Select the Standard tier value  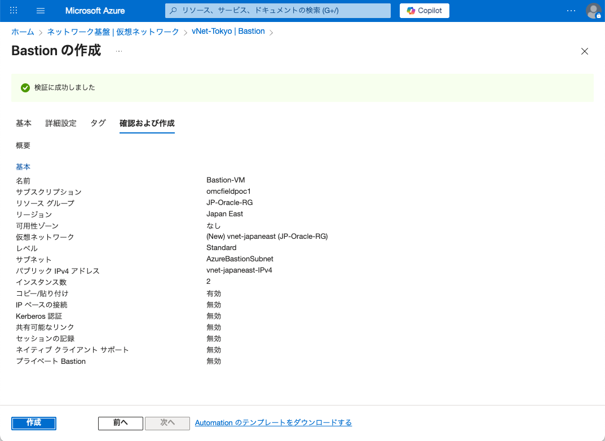click(222, 247)
